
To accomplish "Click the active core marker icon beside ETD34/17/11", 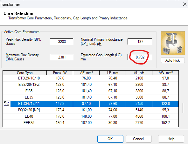I will (x=7, y=104).
